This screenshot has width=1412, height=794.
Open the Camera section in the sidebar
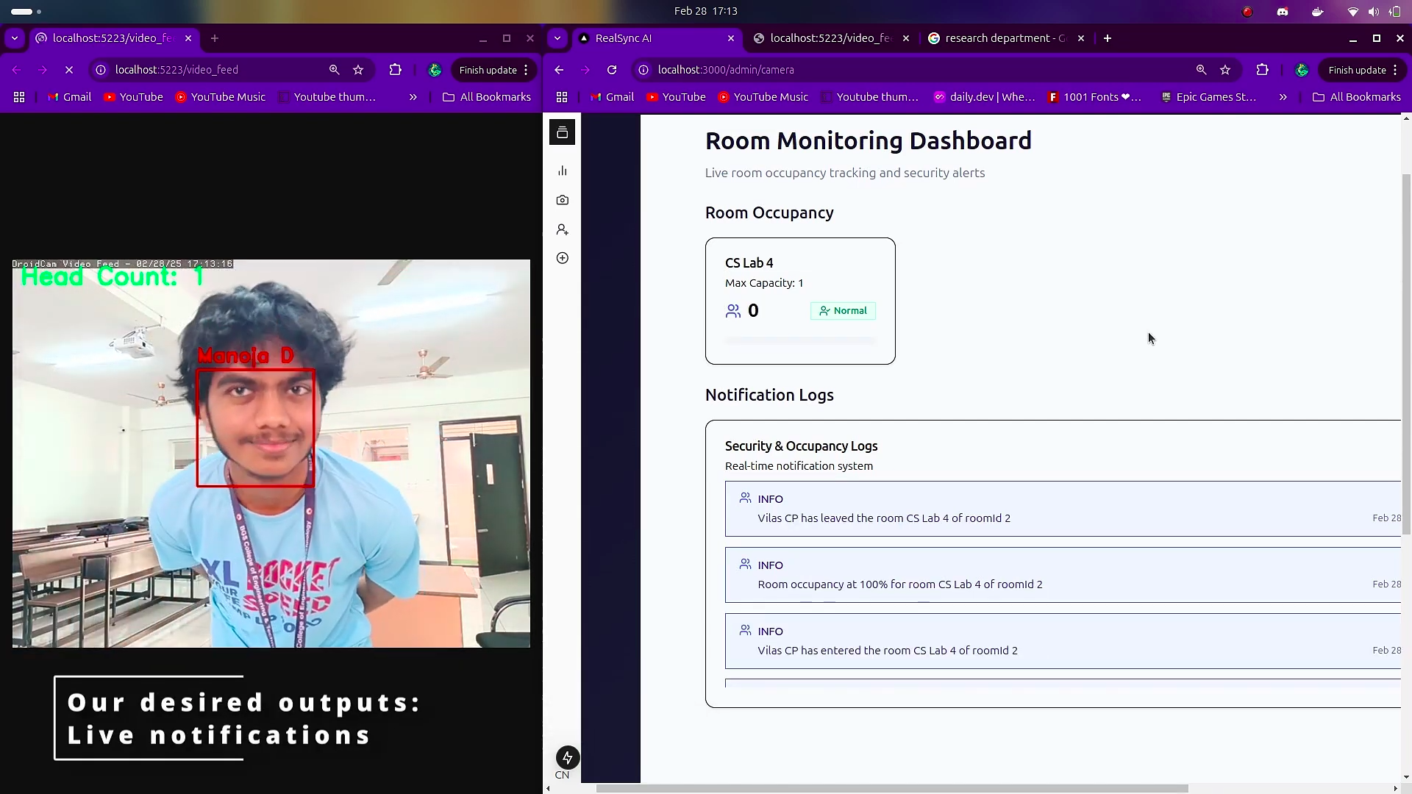point(562,199)
